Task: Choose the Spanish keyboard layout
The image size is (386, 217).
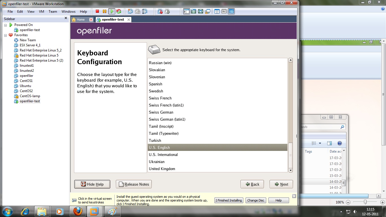Action: click(218, 84)
